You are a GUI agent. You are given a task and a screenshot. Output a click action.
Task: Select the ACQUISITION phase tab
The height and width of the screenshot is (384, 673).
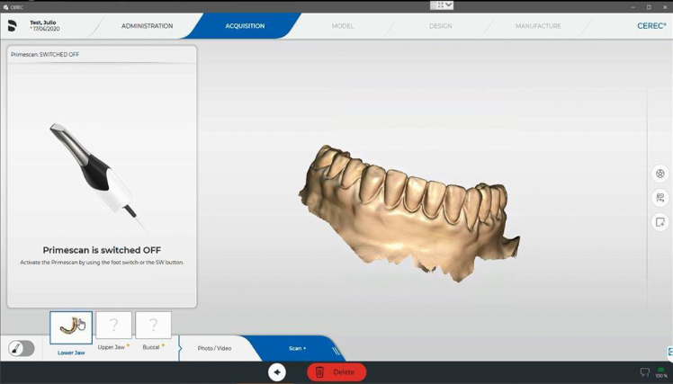[245, 26]
